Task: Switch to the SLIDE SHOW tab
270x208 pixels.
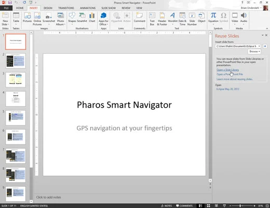Action: [x=109, y=8]
